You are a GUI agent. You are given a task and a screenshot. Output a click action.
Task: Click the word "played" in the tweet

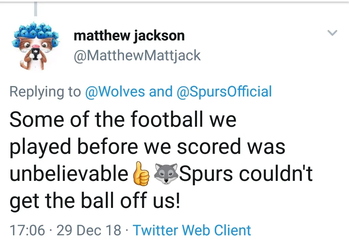coord(41,147)
